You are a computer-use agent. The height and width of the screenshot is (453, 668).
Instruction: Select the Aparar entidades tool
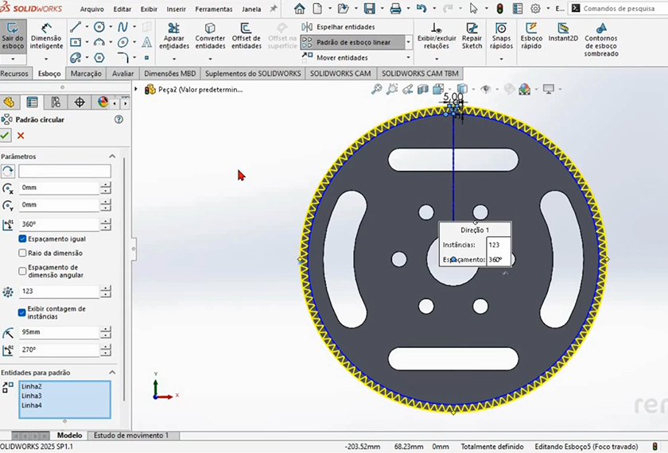pos(174,37)
